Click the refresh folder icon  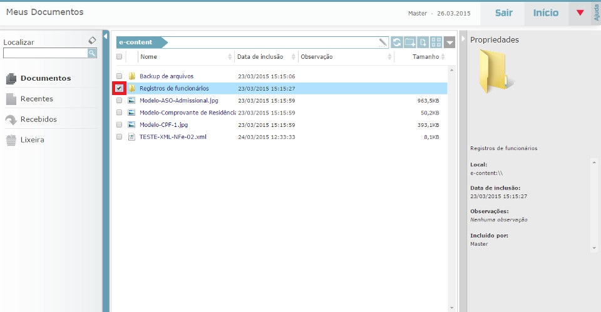pyautogui.click(x=397, y=43)
